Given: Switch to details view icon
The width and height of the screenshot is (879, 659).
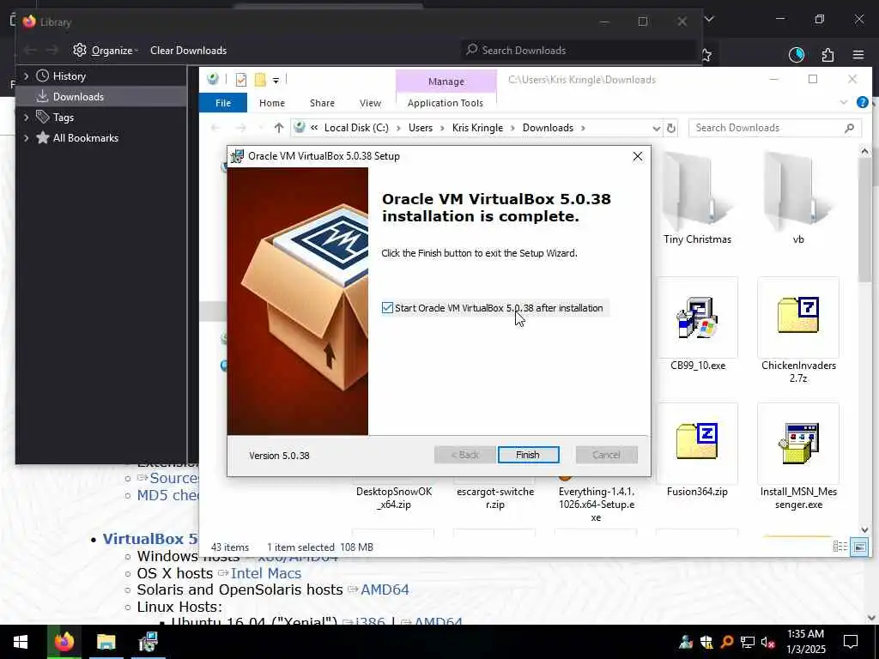Looking at the screenshot, I should [x=840, y=547].
